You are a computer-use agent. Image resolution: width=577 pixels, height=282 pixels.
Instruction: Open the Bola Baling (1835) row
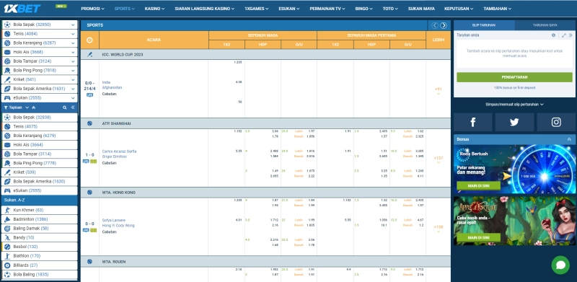pyautogui.click(x=40, y=274)
